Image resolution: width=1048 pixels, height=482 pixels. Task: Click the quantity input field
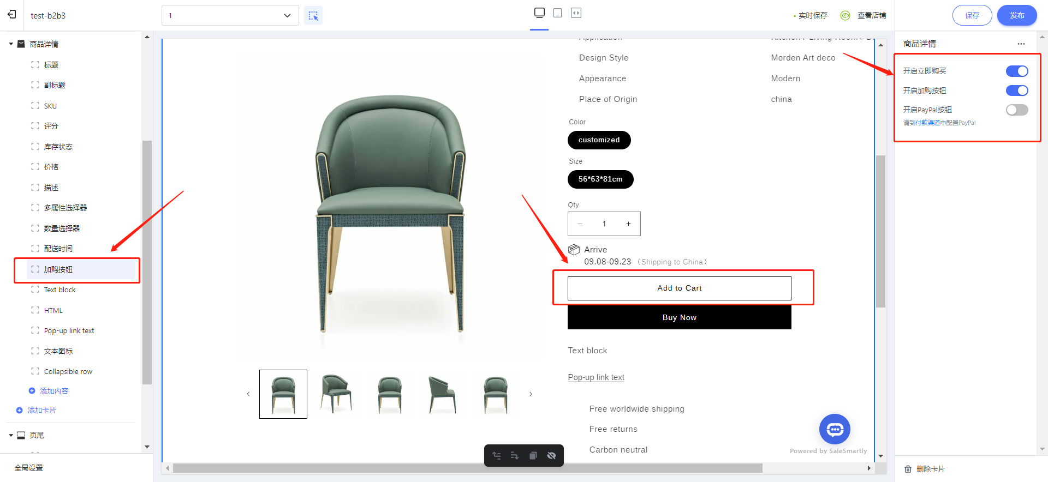tap(604, 224)
